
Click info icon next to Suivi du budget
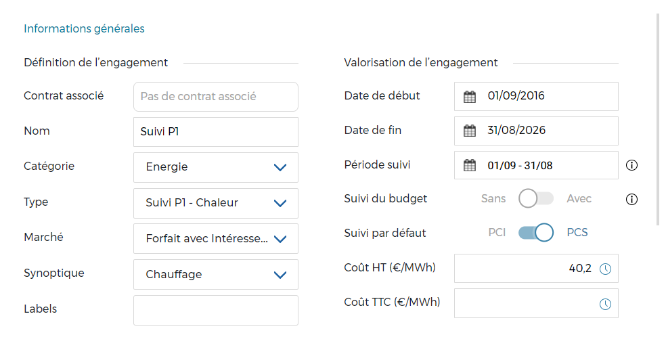pyautogui.click(x=632, y=199)
